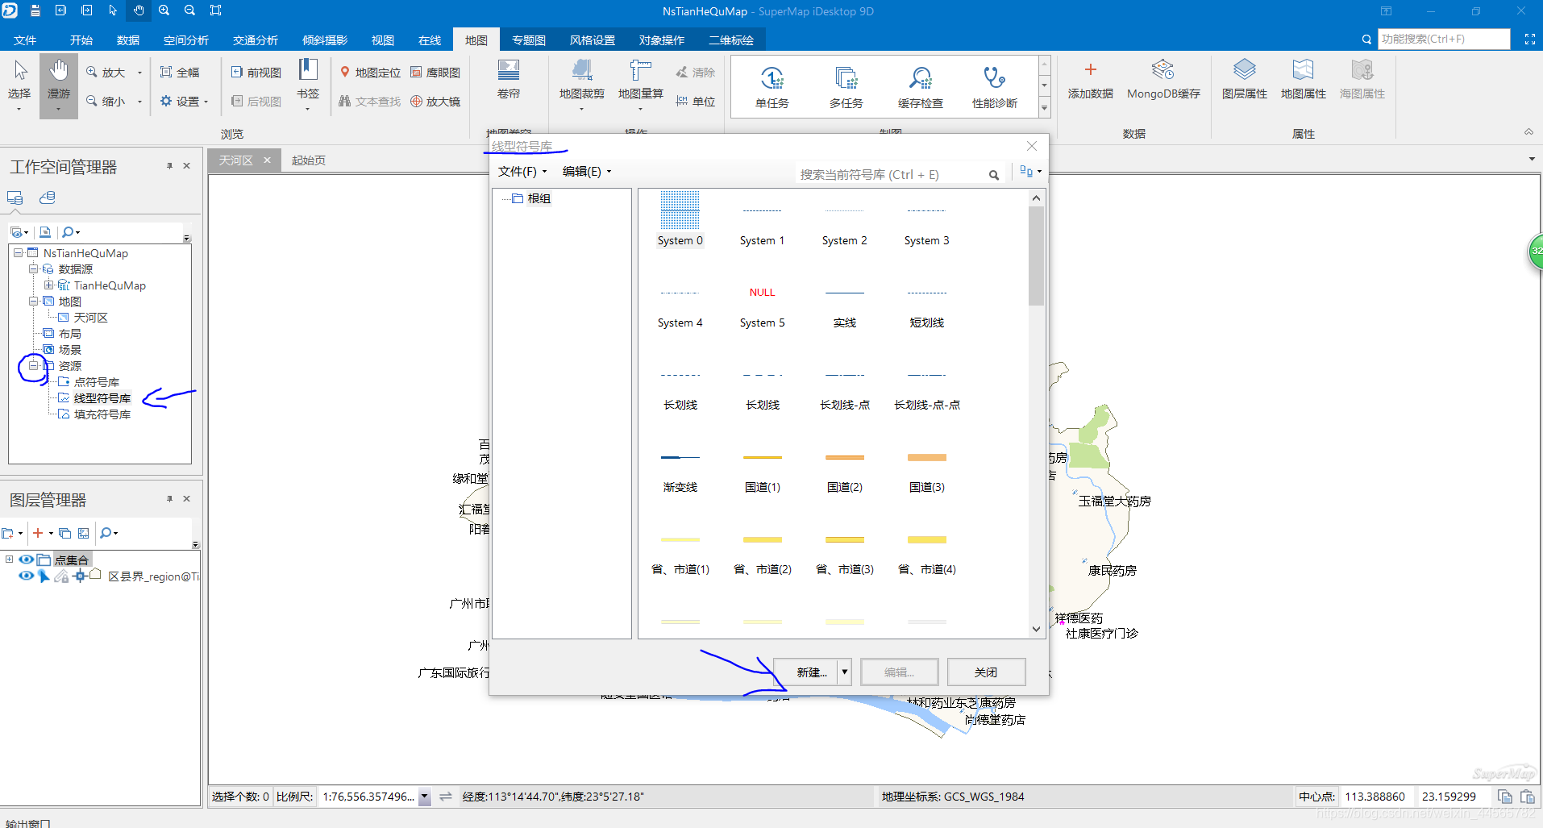Select 填充符号库 in workspace tree
The height and width of the screenshot is (828, 1543).
[x=102, y=414]
